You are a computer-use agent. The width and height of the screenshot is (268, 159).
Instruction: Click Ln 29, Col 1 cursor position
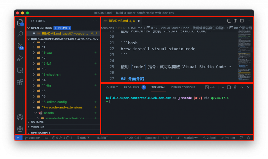[x=133, y=138]
